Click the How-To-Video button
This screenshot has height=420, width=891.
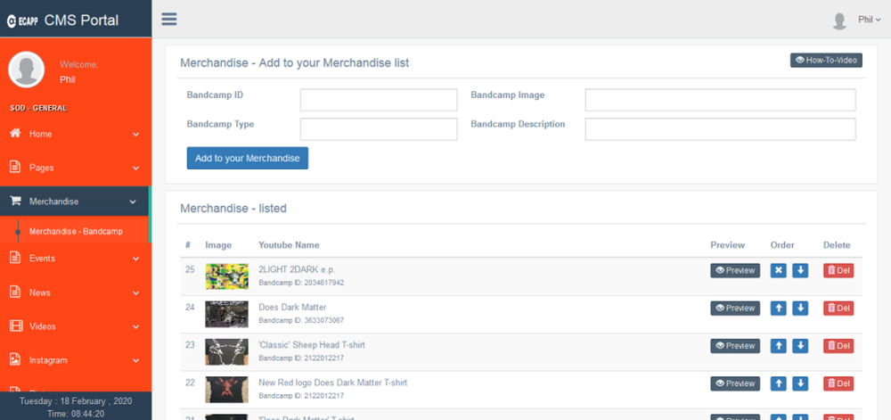[826, 61]
